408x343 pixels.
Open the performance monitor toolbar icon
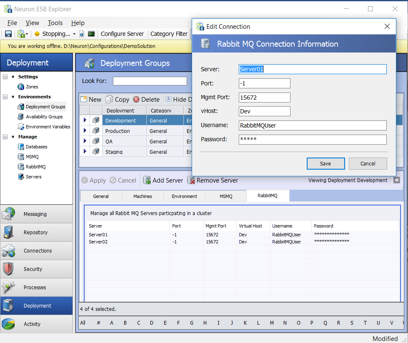[x=91, y=34]
